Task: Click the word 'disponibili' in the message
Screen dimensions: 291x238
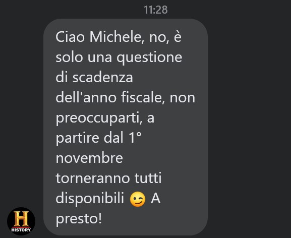Action: point(90,199)
